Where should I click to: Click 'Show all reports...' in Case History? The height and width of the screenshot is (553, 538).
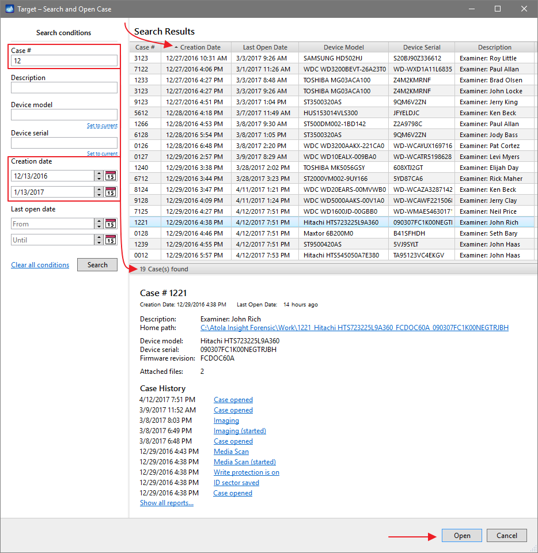[165, 502]
